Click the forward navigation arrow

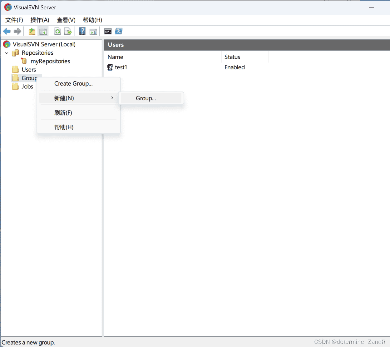[17, 31]
